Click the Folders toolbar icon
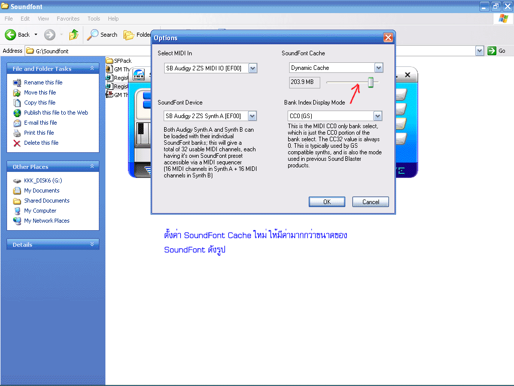 (128, 35)
